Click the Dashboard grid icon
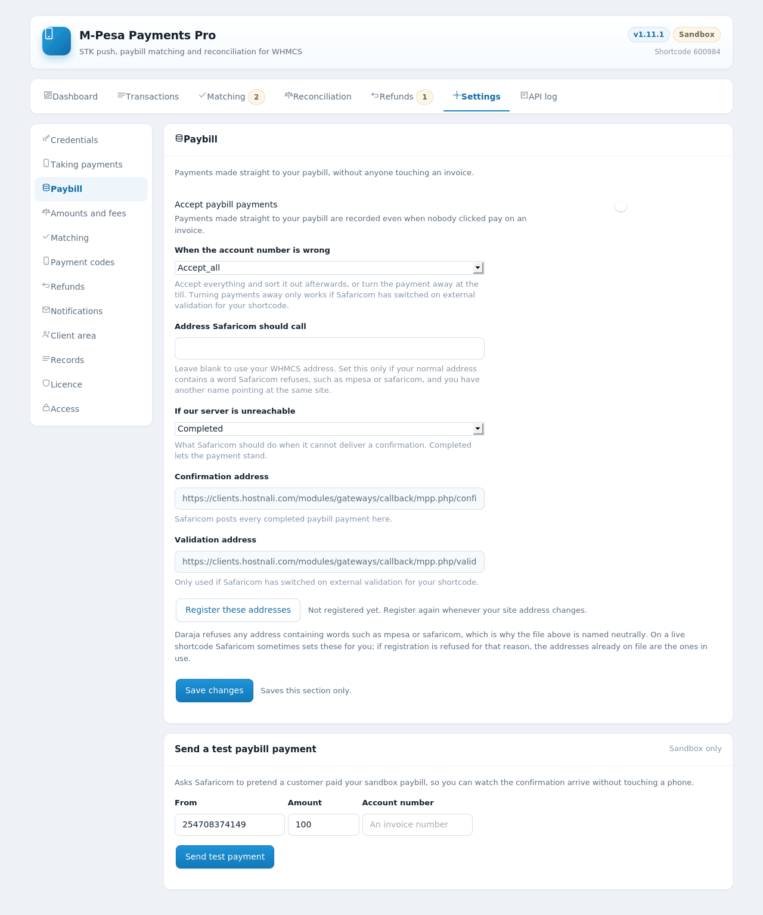 [48, 95]
